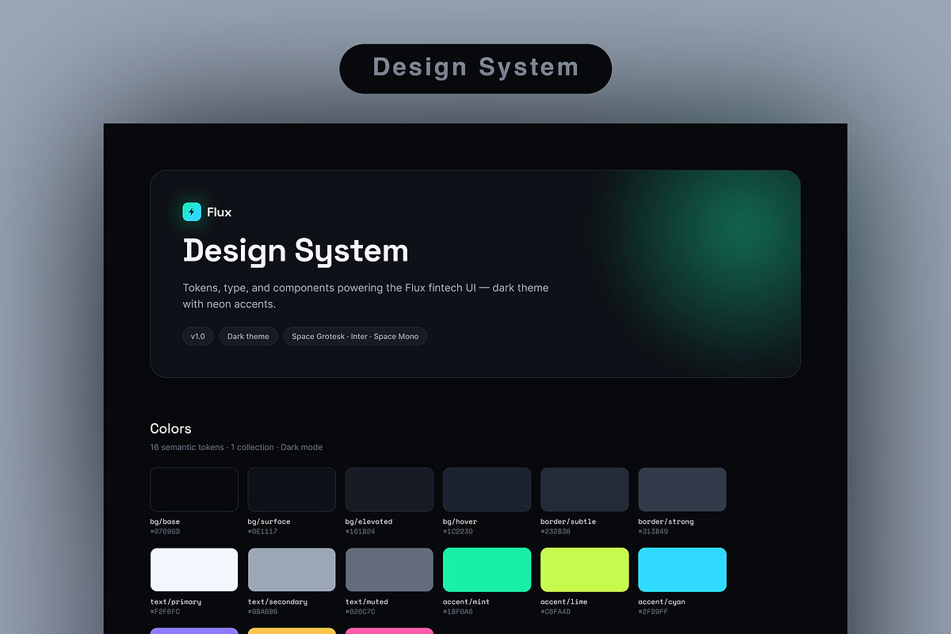Image resolution: width=951 pixels, height=634 pixels.
Task: Pick the text/secondary gray swatch
Action: (292, 569)
